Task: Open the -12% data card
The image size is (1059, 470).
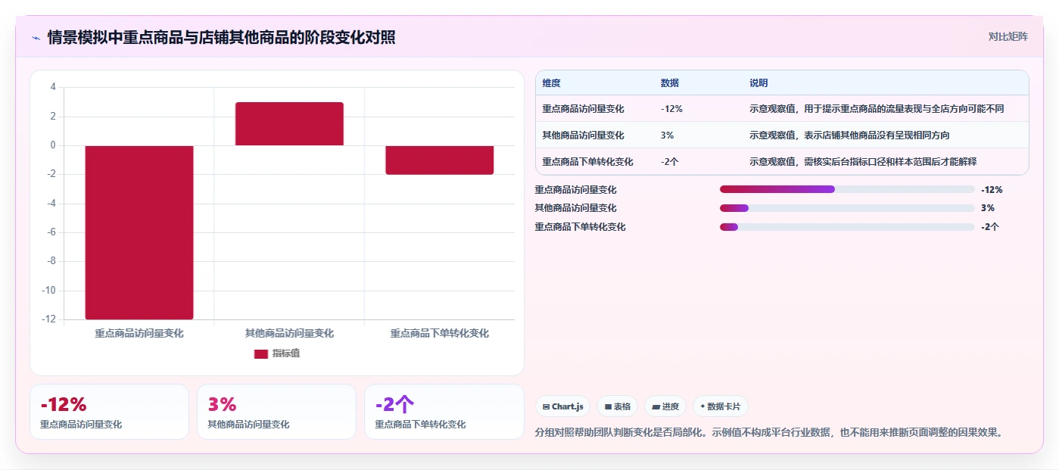Action: pyautogui.click(x=109, y=412)
